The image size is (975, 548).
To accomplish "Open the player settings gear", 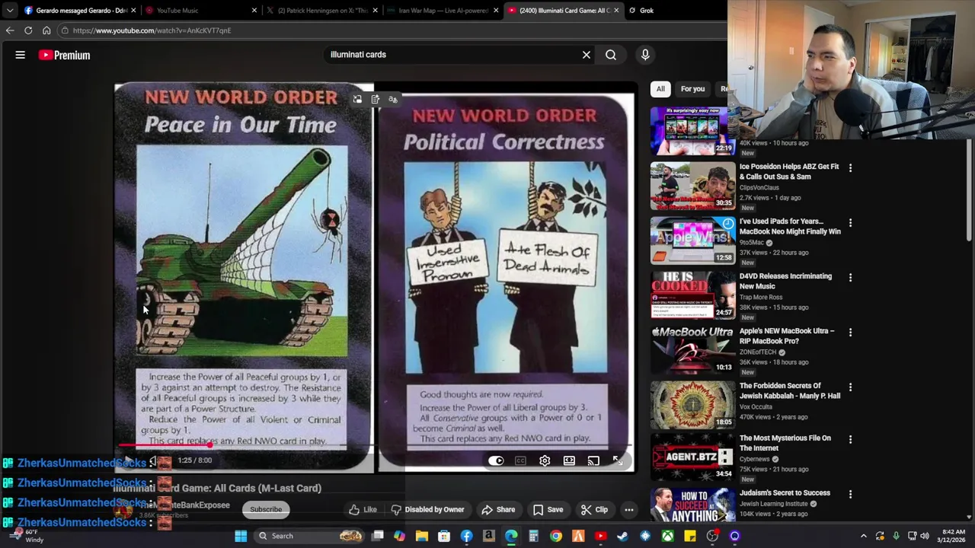I will (545, 460).
